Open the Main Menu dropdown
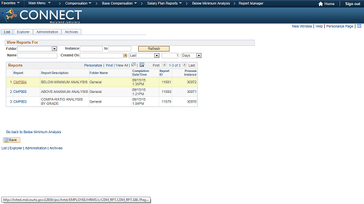The image size is (364, 204). [x=39, y=3]
